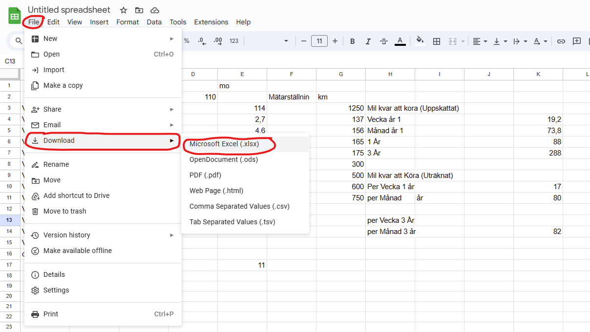This screenshot has height=332, width=590.
Task: Toggle italic formatting
Action: (368, 41)
